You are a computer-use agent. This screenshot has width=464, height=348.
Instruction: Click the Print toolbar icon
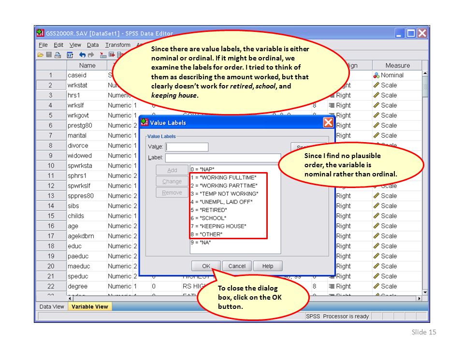(x=58, y=55)
